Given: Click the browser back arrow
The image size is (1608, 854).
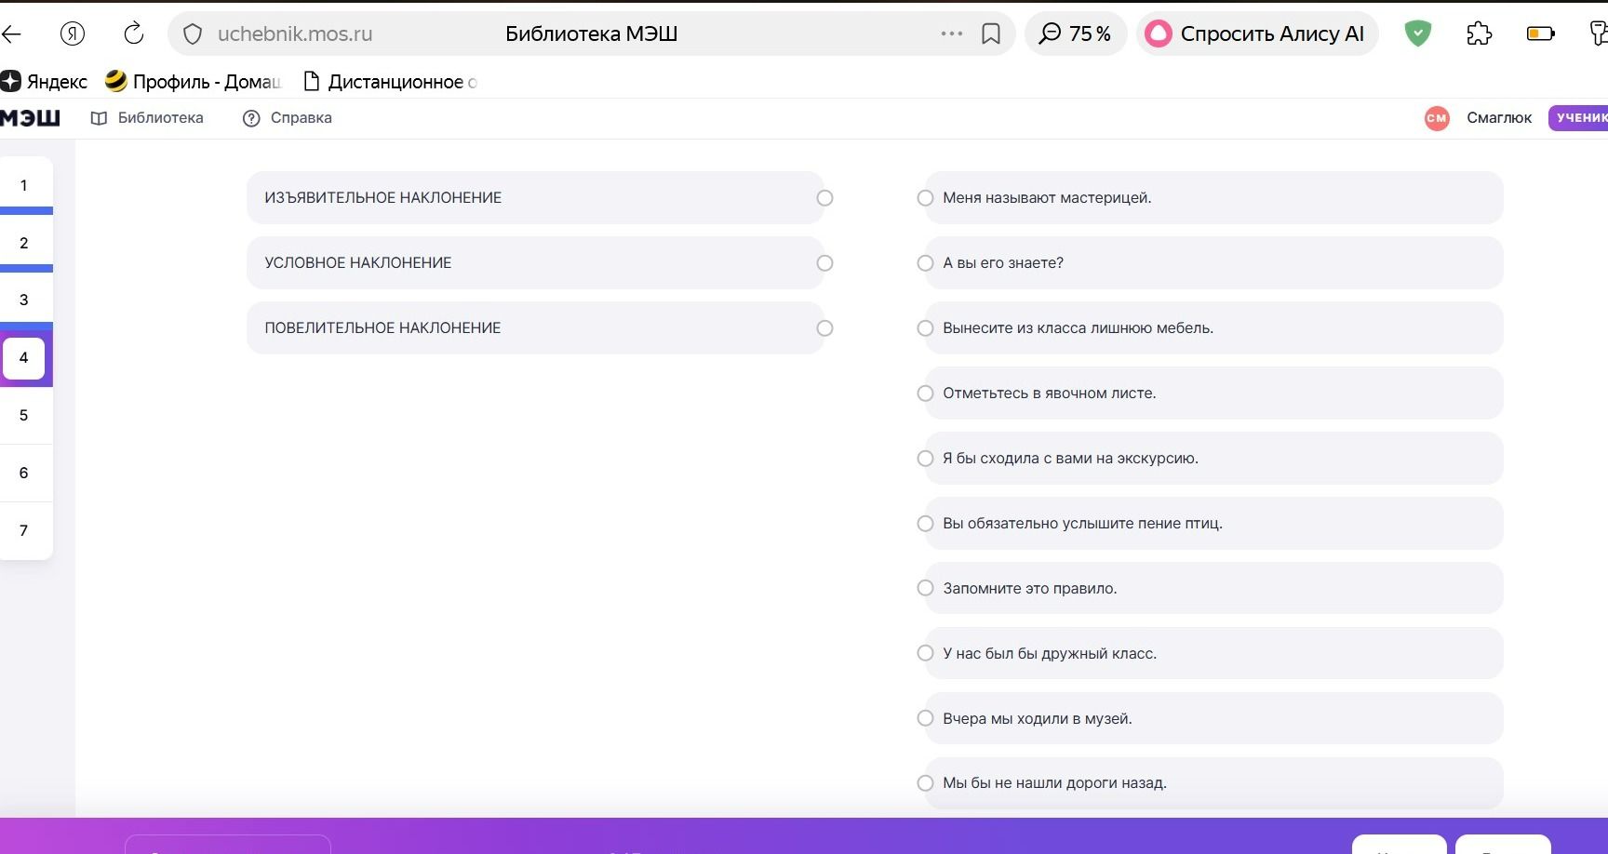Looking at the screenshot, I should click(10, 34).
